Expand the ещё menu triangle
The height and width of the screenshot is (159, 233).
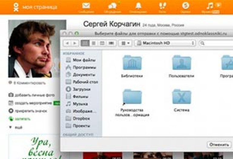(10, 127)
